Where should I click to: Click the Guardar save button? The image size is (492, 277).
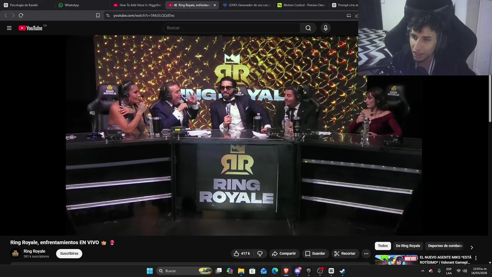click(x=315, y=254)
